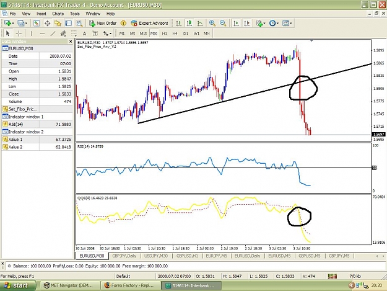Click the New Order button
Image resolution: width=387 pixels, height=291 pixels.
click(x=103, y=23)
